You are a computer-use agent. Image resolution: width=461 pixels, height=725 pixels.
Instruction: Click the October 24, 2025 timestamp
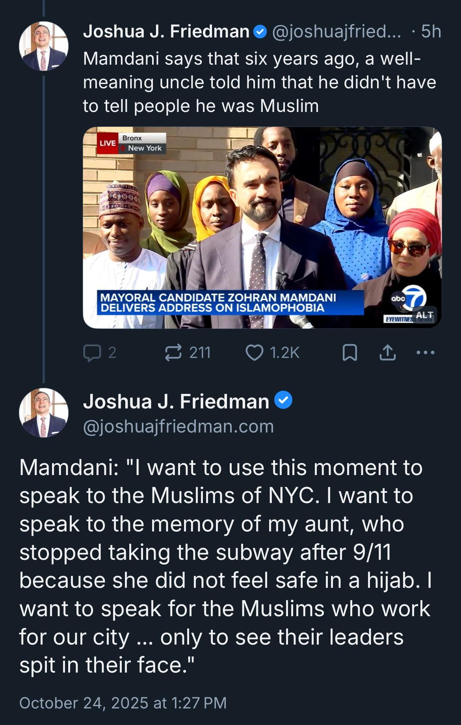(123, 703)
